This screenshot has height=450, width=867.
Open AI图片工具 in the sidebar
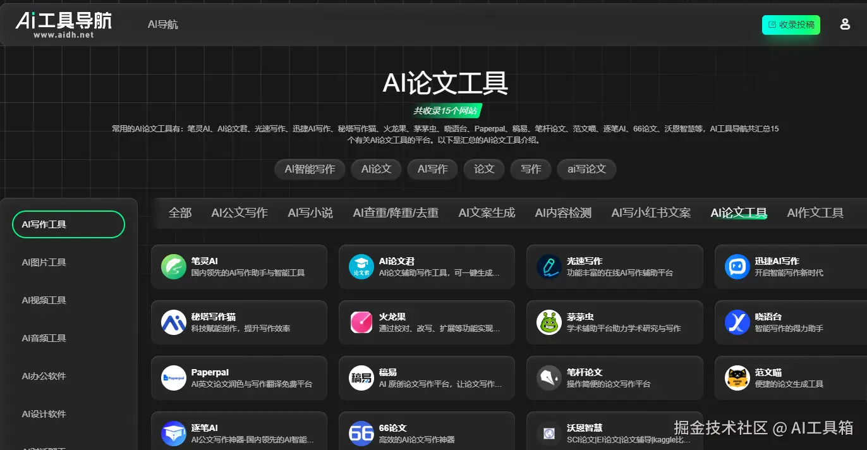pyautogui.click(x=44, y=262)
